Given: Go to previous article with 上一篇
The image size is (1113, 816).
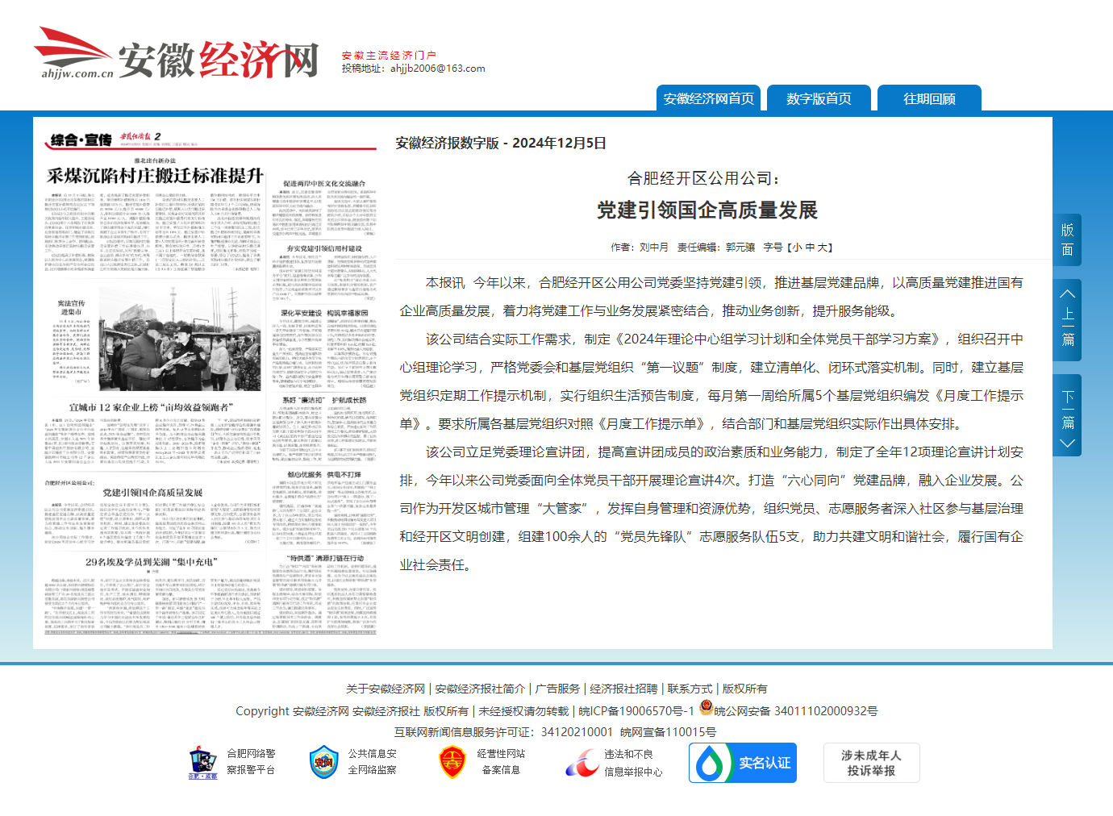Looking at the screenshot, I should pyautogui.click(x=1067, y=315).
